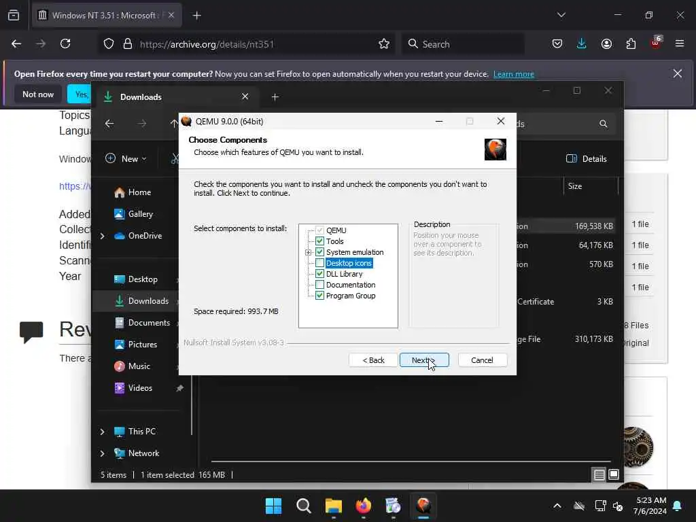Click the Back button in QEMU installer
Screen dimensions: 696x522
pos(373,360)
